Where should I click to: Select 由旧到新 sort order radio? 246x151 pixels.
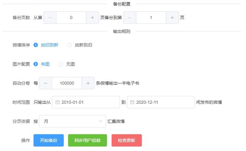click(36, 45)
